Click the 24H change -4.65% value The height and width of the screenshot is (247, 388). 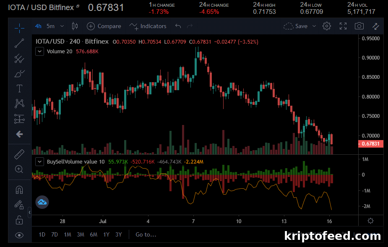(x=209, y=12)
